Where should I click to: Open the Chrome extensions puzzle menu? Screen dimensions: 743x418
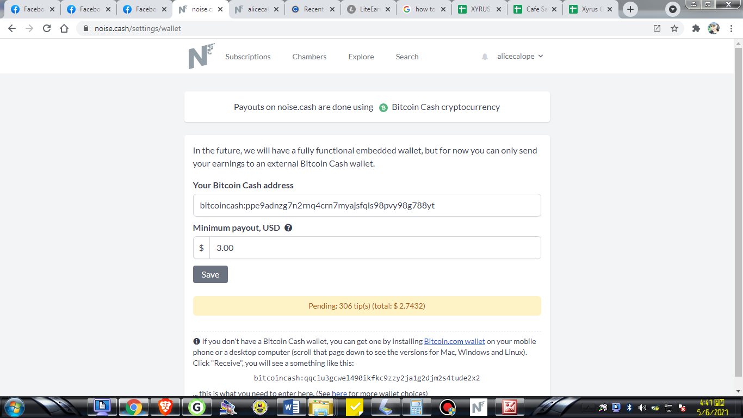696,28
